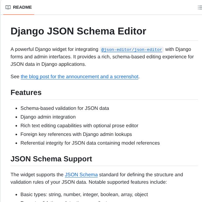Click the book icon next to README
This screenshot has width=202, height=202.
coord(8,7)
